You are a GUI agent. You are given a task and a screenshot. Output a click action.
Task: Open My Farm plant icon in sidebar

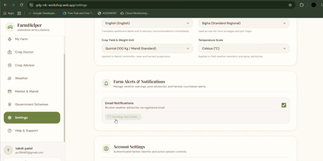[10, 39]
